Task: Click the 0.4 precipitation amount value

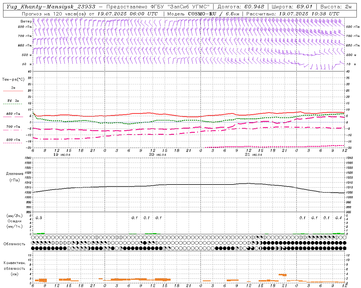Action: 338,218
